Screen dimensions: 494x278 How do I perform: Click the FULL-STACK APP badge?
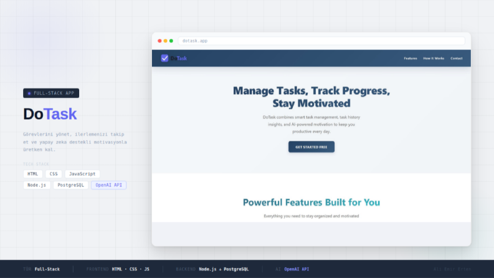pyautogui.click(x=51, y=93)
